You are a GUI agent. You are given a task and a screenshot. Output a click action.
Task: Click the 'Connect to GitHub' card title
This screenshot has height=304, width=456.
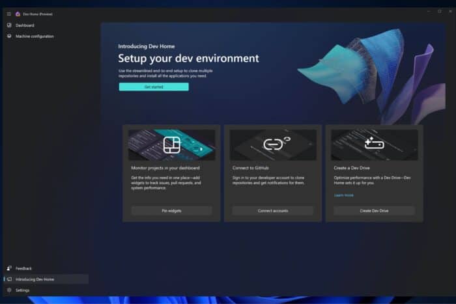250,168
